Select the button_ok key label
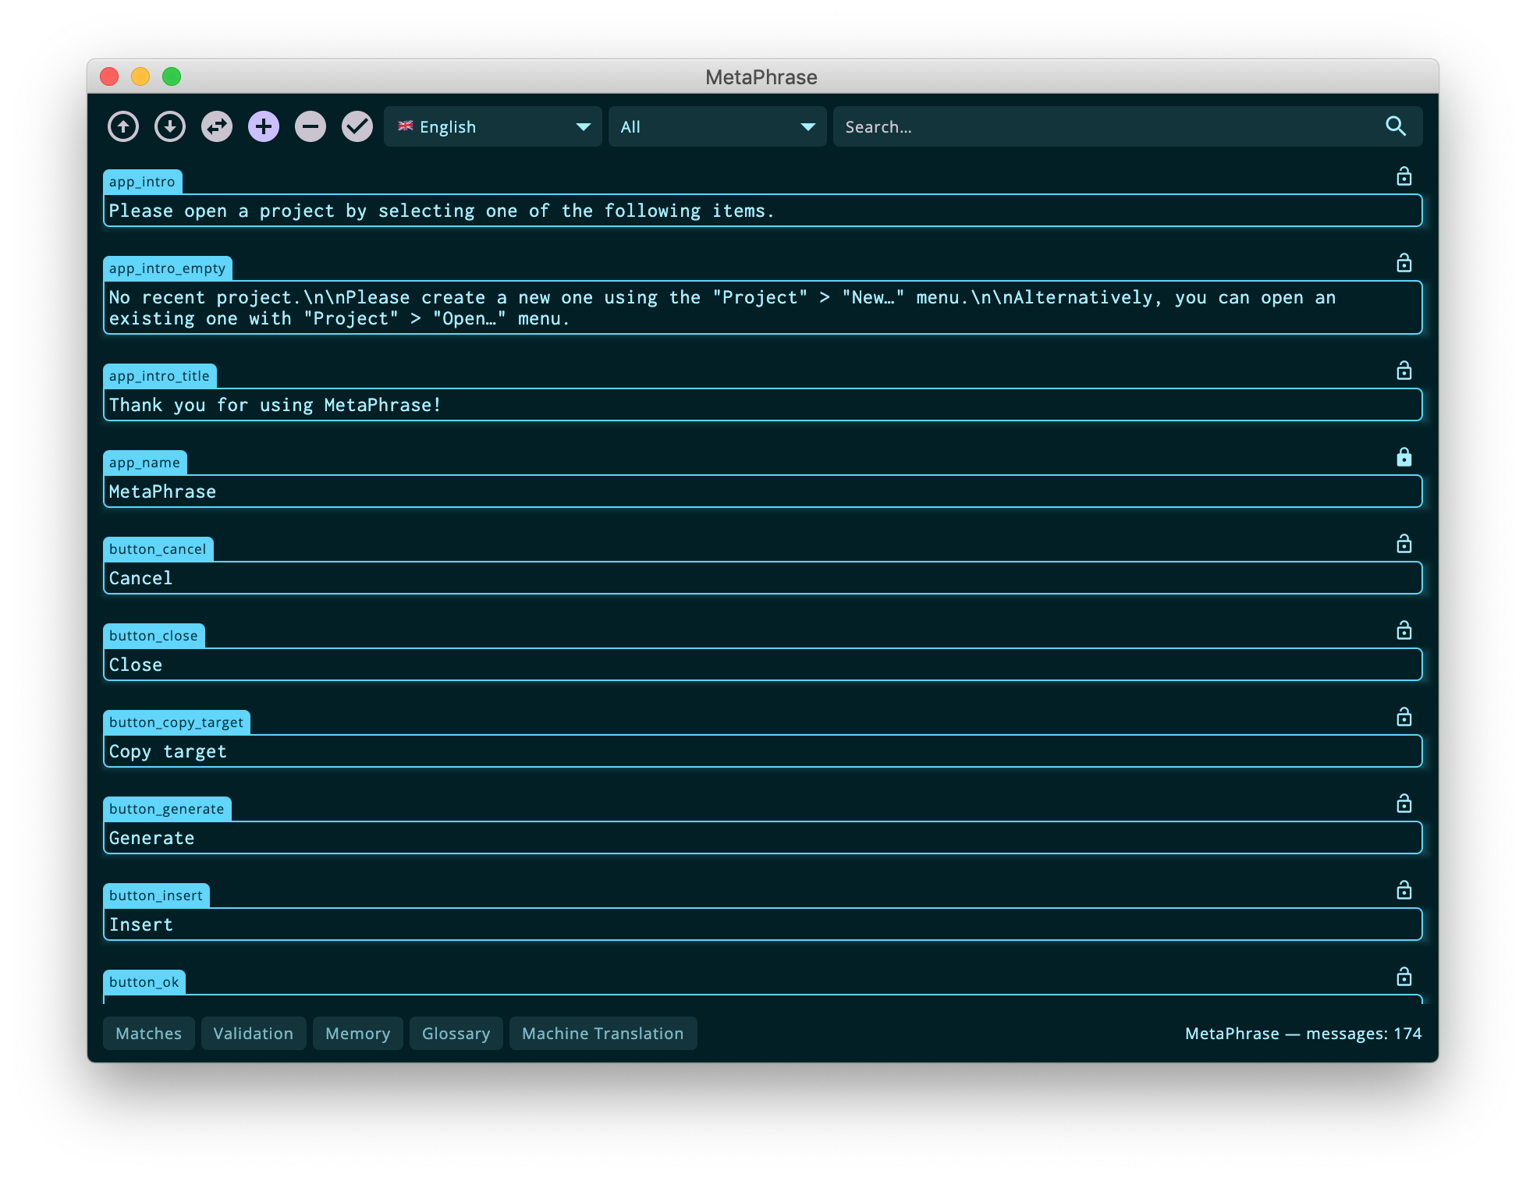This screenshot has width=1526, height=1178. click(144, 982)
